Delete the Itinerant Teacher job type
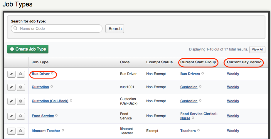 (21, 131)
